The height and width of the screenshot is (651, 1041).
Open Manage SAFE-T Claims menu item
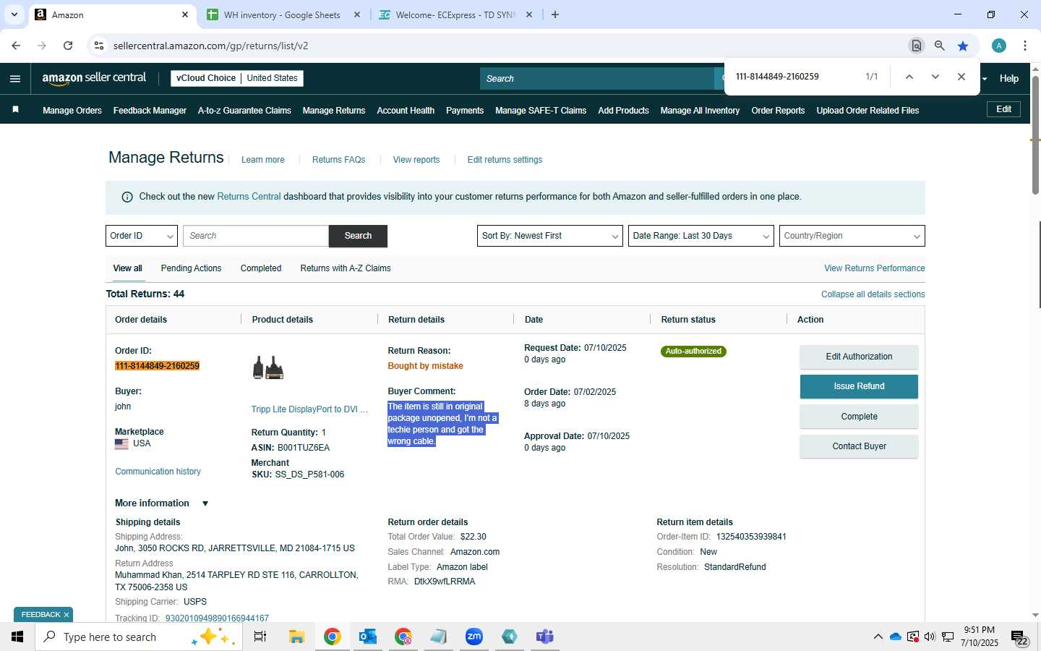541,111
